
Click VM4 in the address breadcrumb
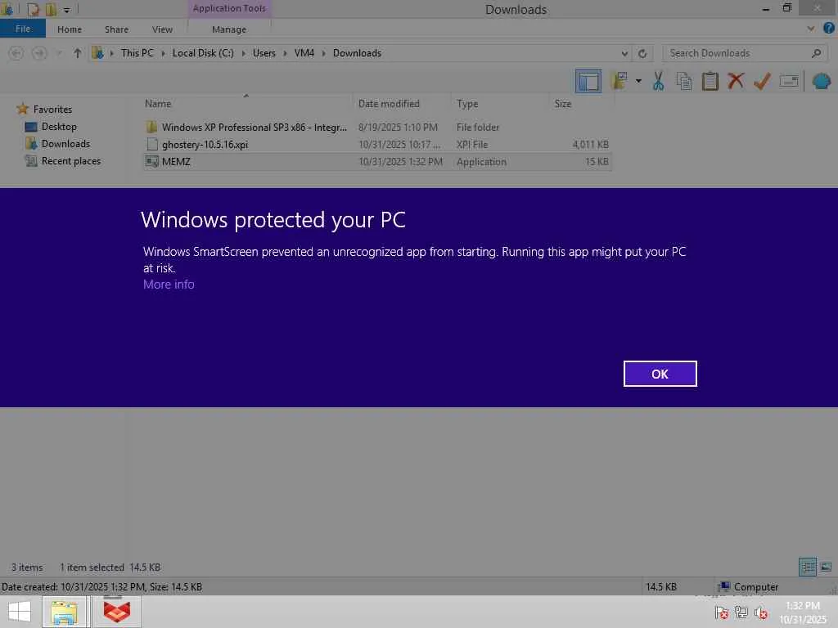point(304,53)
